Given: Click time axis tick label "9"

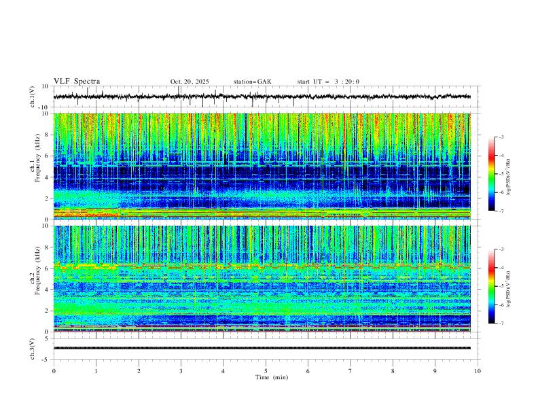Looking at the screenshot, I should click(435, 371).
